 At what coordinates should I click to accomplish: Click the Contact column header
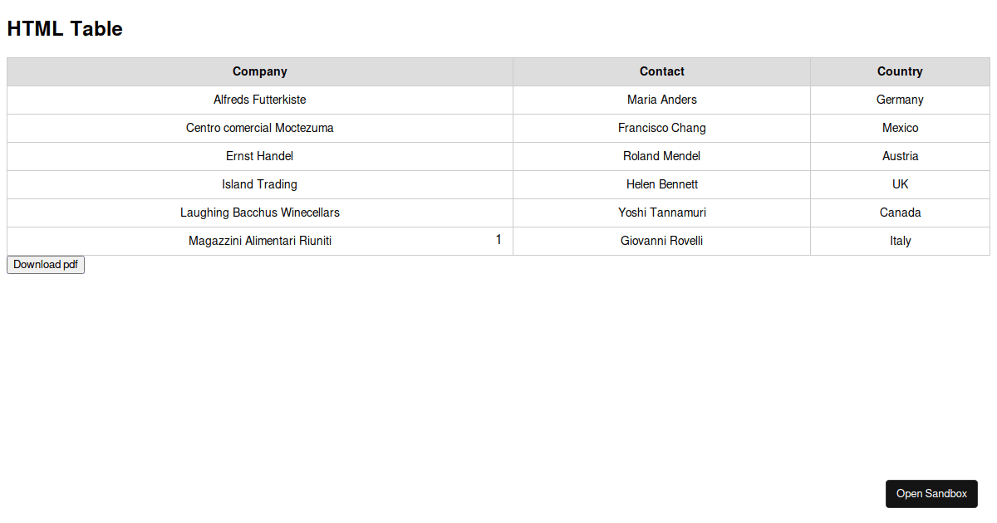pos(662,72)
